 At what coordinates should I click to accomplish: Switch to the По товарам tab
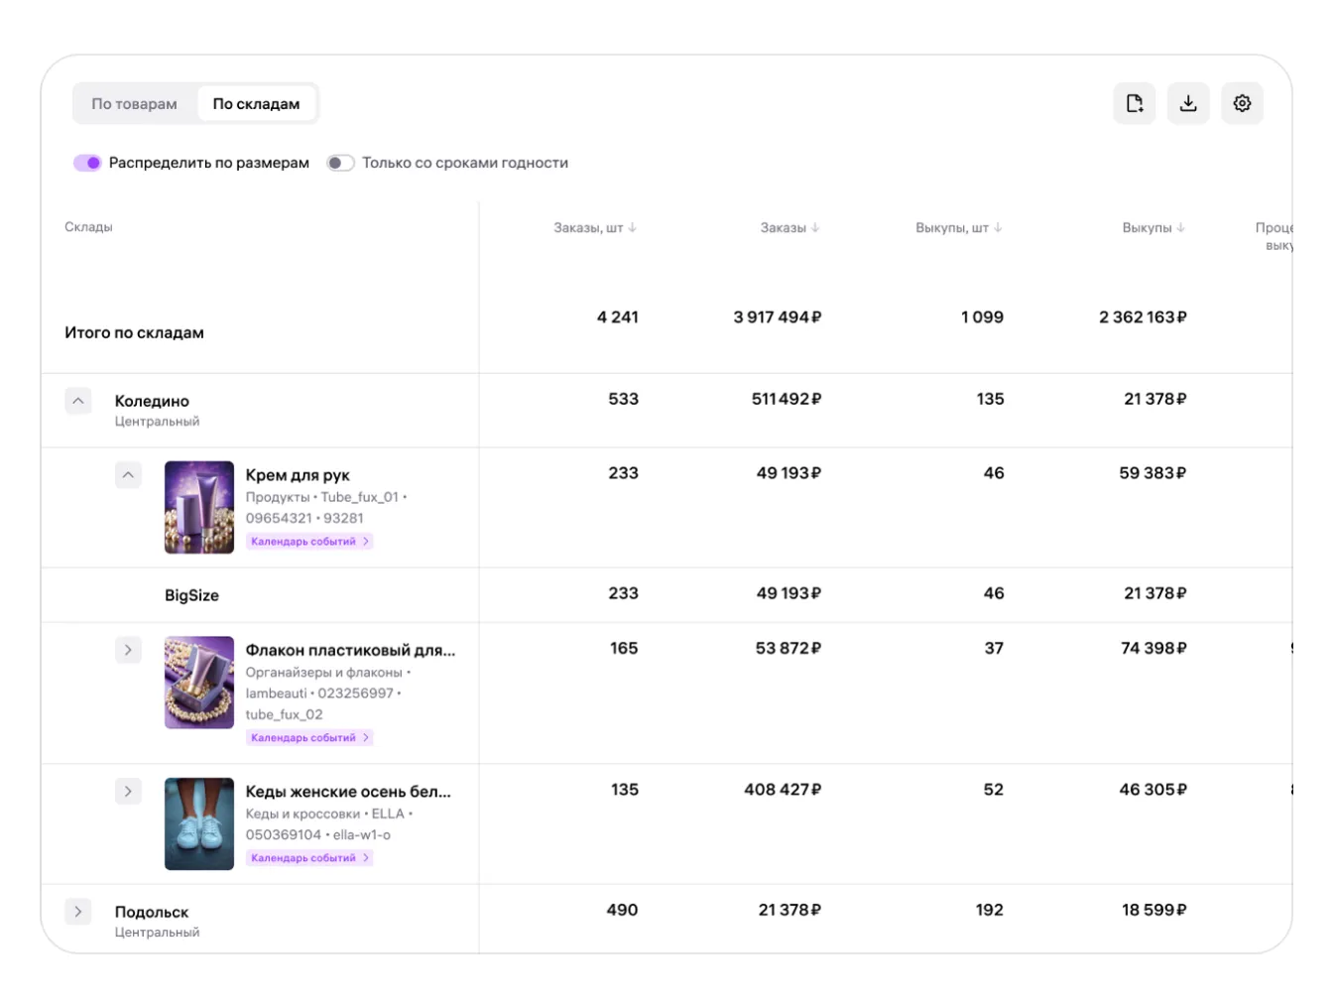click(x=134, y=104)
